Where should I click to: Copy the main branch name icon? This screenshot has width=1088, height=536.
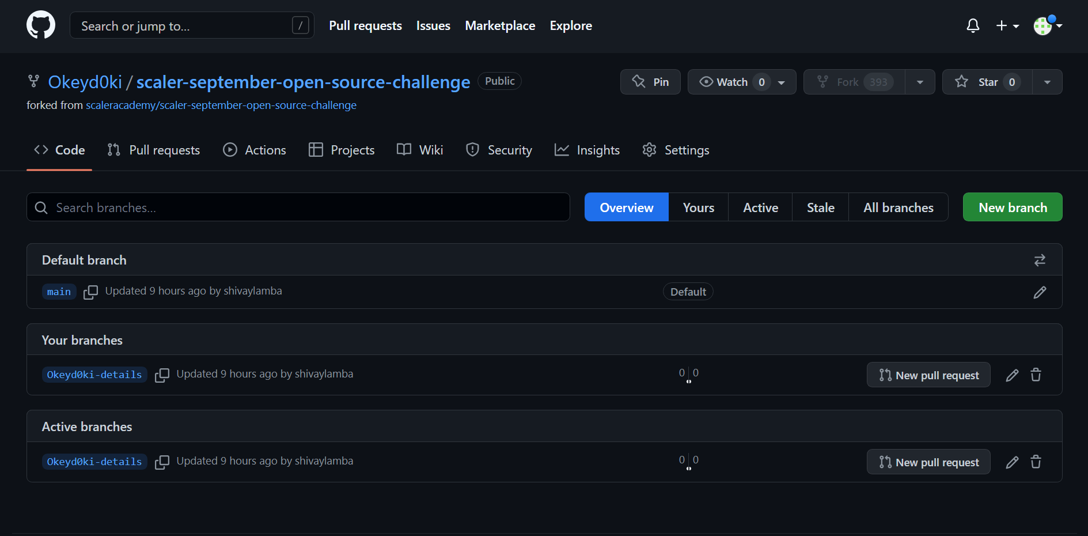tap(90, 292)
